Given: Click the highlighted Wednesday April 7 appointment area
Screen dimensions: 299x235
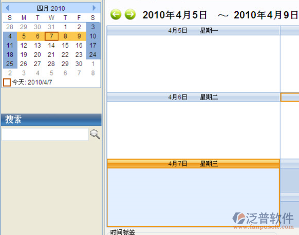Looking at the screenshot, I should tap(193, 197).
